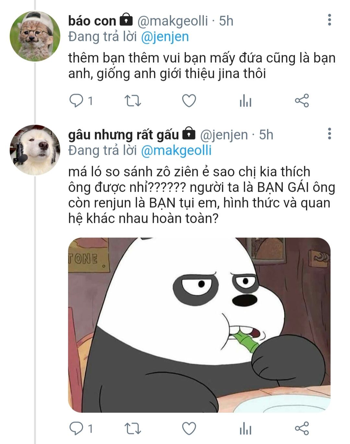Retweet the panda image tweet
350x444 pixels.
pos(133,429)
